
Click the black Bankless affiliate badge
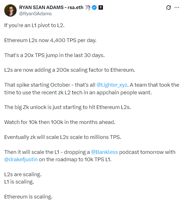[100, 8]
